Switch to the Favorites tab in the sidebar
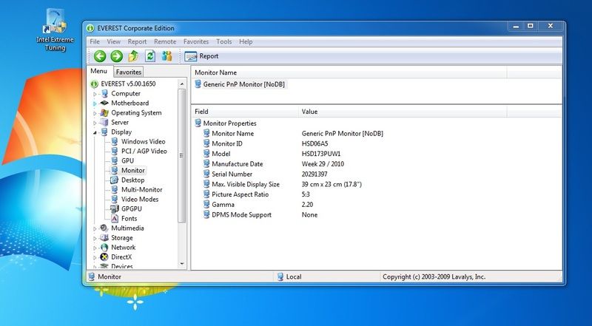This screenshot has height=326, width=592. (x=128, y=72)
